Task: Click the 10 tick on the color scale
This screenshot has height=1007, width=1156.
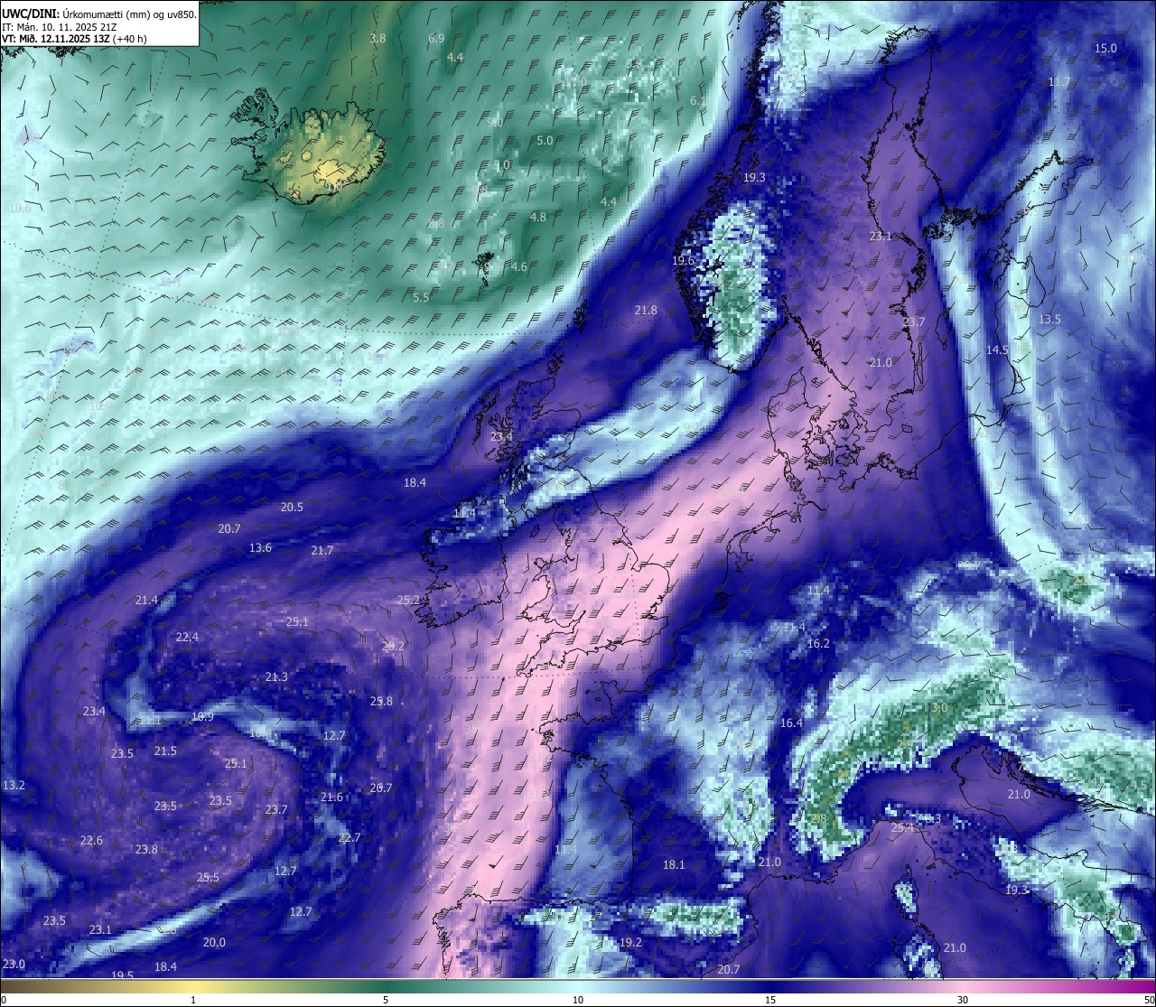Action: pos(578,1000)
